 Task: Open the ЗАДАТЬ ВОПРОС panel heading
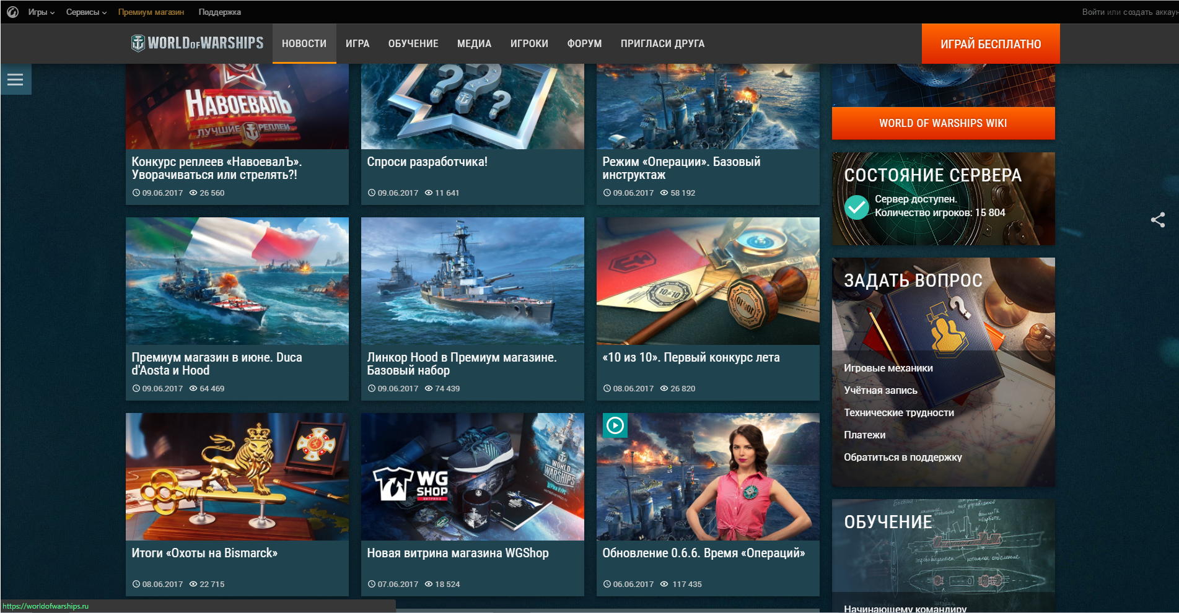[913, 280]
